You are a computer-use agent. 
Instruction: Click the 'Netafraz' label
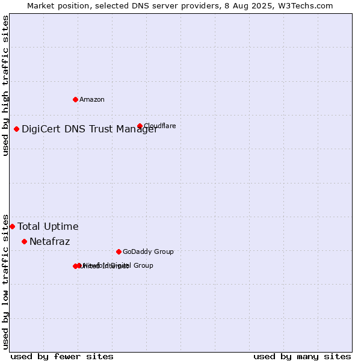coord(50,241)
